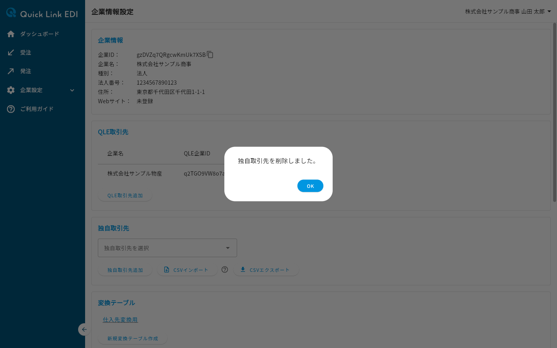Click the CSVエクスポート button
The width and height of the screenshot is (557, 348).
pyautogui.click(x=266, y=270)
